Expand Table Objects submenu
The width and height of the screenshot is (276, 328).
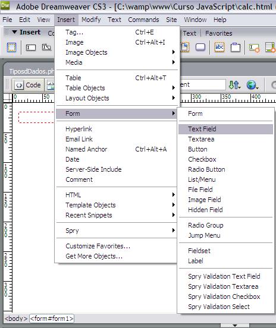coord(117,88)
